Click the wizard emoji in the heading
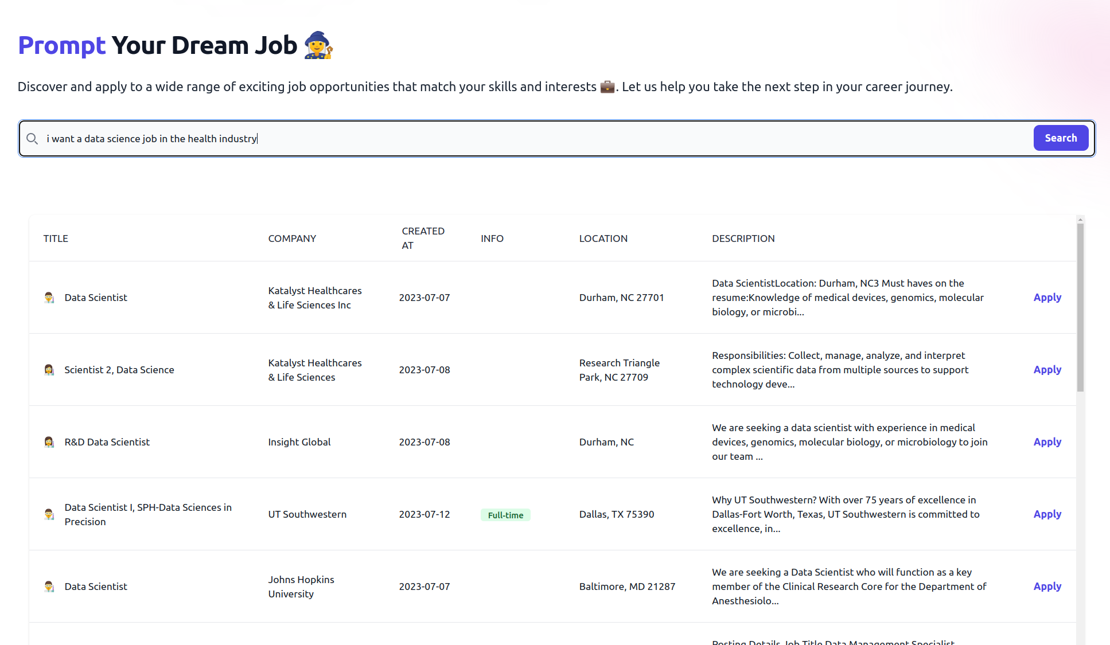This screenshot has width=1110, height=645. 318,45
